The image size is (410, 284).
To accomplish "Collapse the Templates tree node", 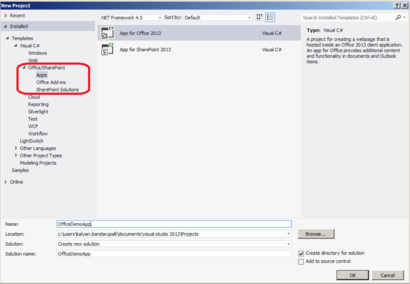I will tap(7, 38).
